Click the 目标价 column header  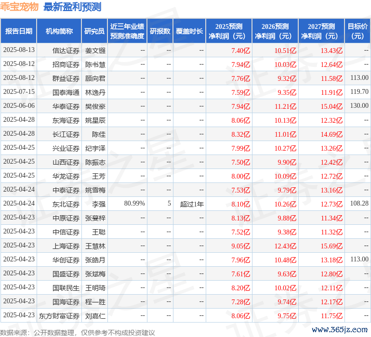(358, 31)
